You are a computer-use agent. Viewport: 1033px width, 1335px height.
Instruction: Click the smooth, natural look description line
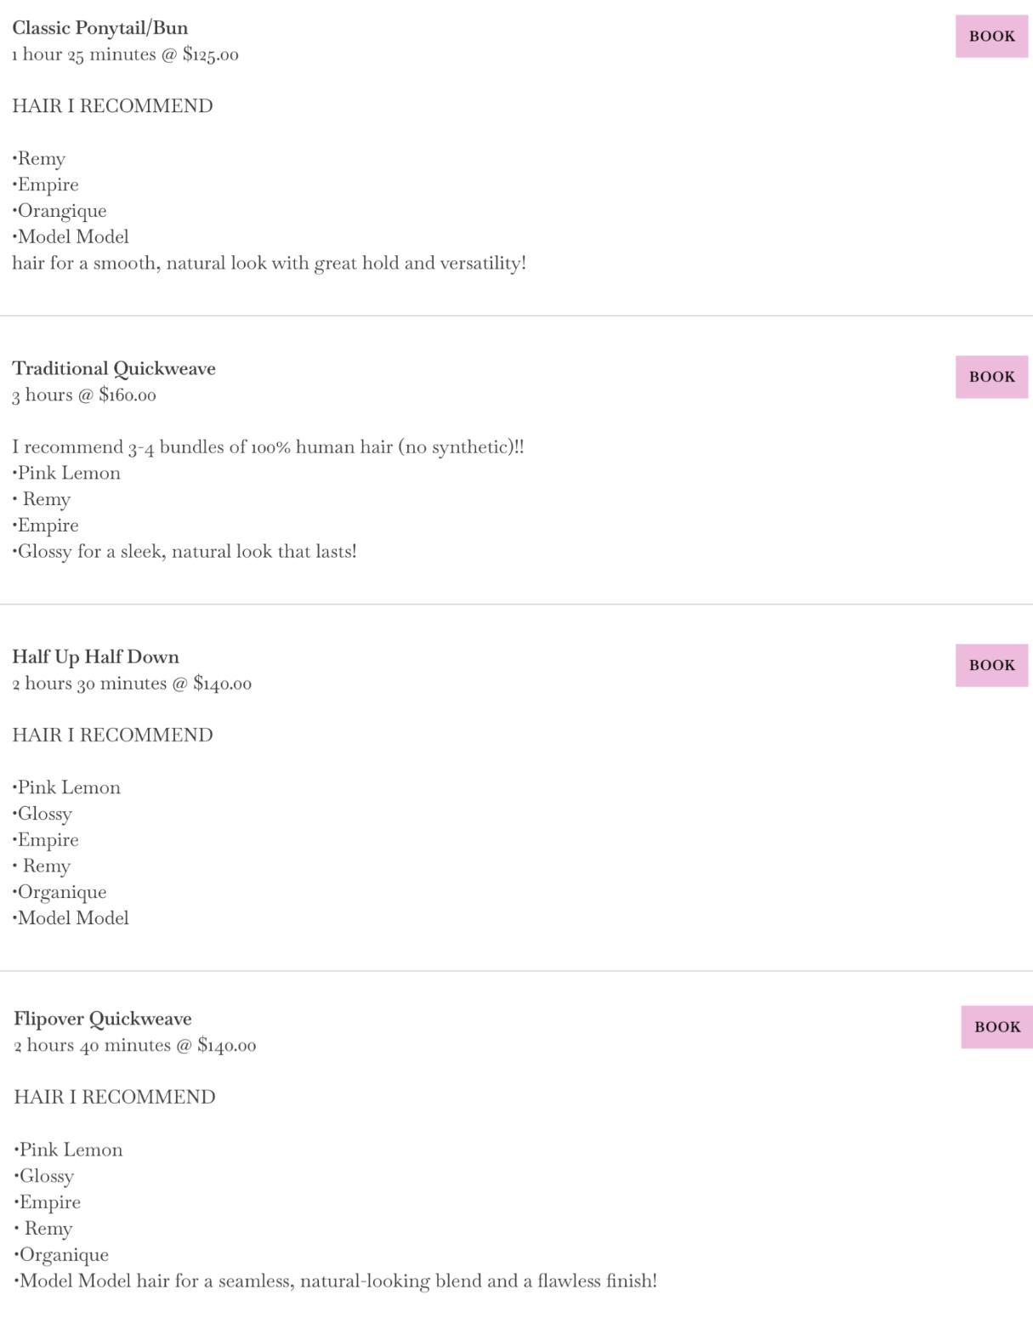[269, 264]
